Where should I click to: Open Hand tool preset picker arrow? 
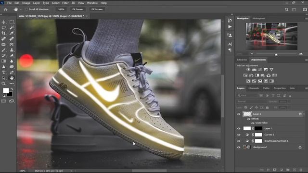[x=20, y=10]
